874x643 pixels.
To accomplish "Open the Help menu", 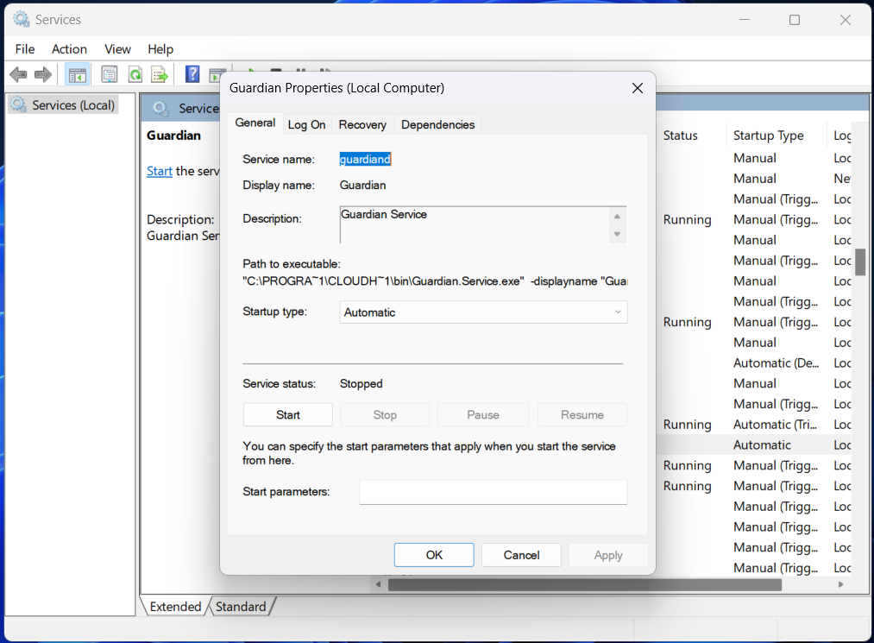I will point(160,49).
